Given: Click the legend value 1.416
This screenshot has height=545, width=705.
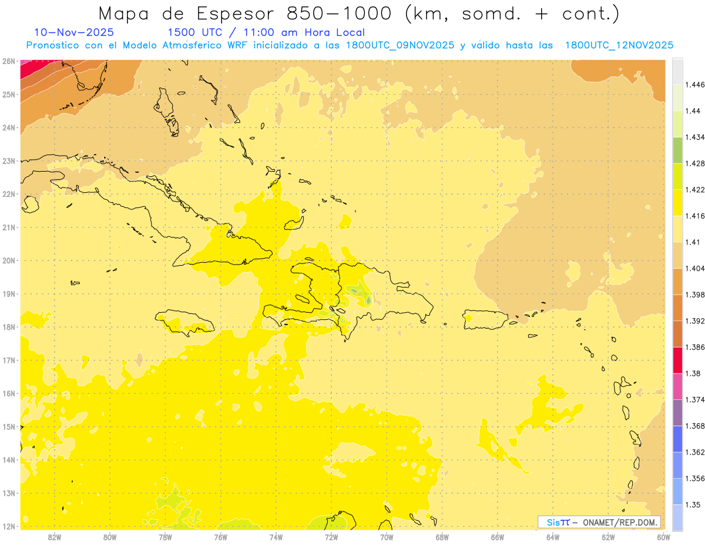Looking at the screenshot, I should (695, 216).
